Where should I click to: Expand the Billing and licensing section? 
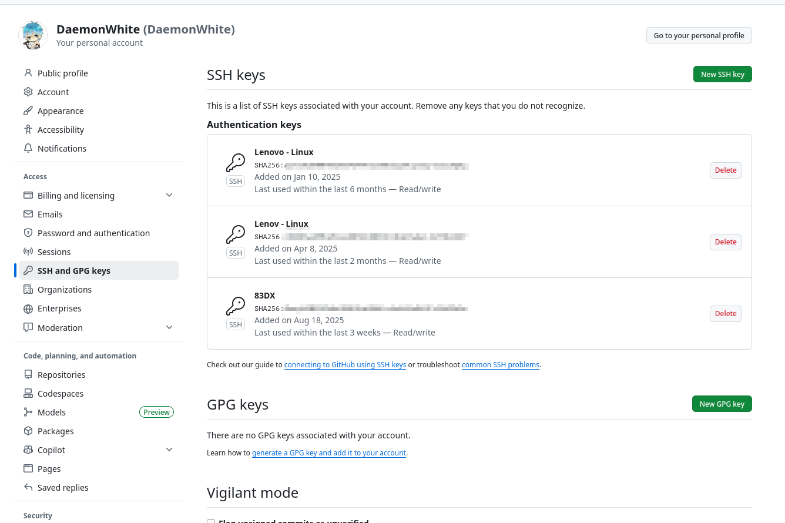pyautogui.click(x=169, y=196)
